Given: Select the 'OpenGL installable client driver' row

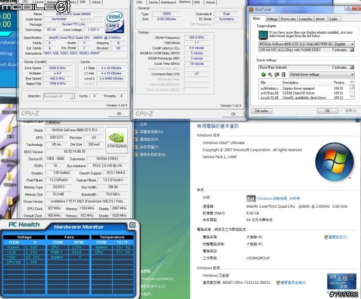Looking at the screenshot, I should point(304,97).
